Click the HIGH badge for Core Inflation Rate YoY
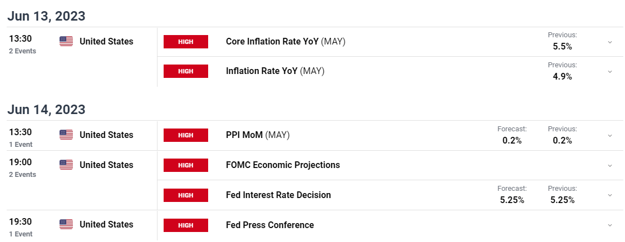This screenshot has width=625, height=242. point(186,42)
